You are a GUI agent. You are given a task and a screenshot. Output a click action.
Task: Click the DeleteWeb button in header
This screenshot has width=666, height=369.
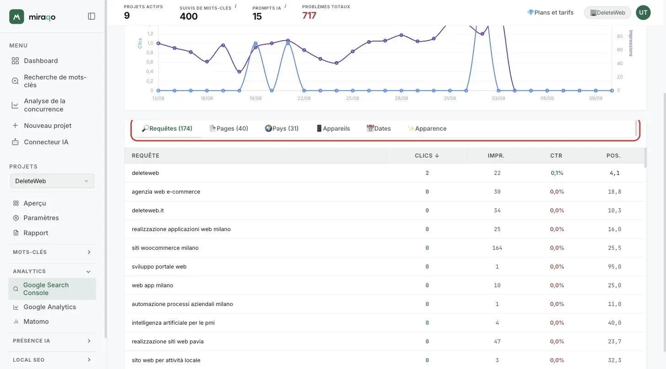click(x=607, y=13)
